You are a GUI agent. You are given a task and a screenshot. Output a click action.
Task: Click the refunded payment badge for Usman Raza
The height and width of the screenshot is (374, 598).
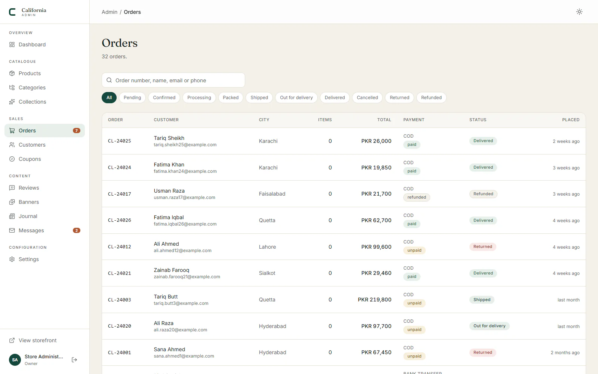coord(417,197)
